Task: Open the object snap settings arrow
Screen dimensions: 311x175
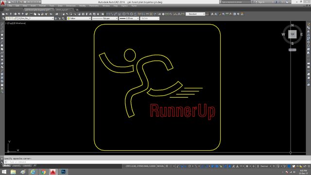Action: click(x=209, y=166)
